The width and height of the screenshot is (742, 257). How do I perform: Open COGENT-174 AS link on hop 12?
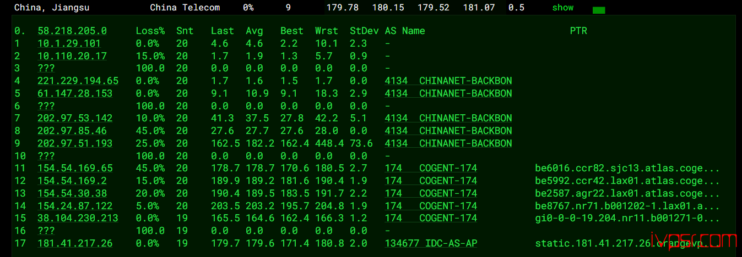coord(431,181)
